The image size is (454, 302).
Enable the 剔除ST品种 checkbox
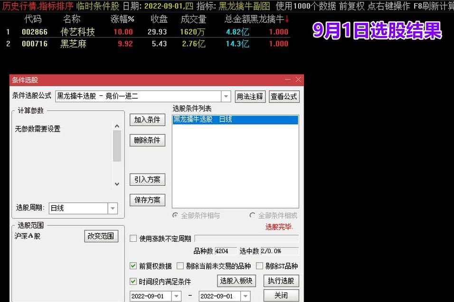click(259, 266)
